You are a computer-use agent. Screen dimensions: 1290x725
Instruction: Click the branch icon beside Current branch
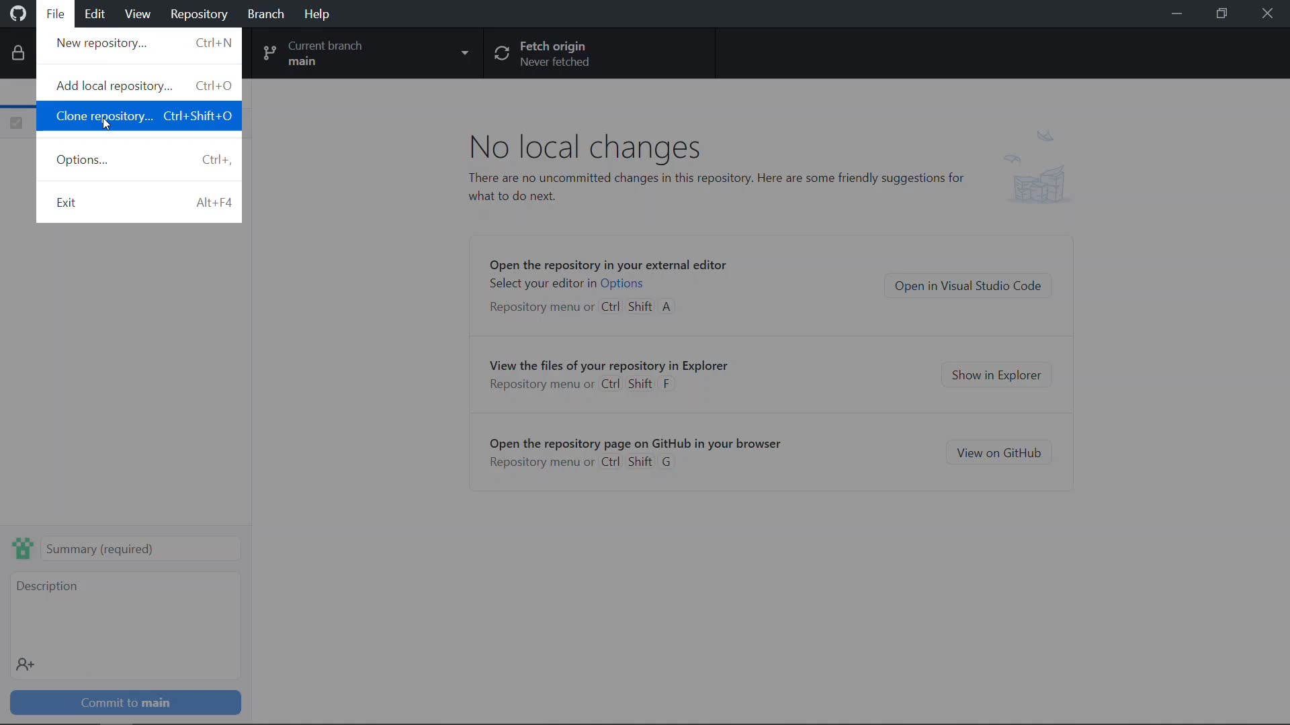[x=269, y=53]
